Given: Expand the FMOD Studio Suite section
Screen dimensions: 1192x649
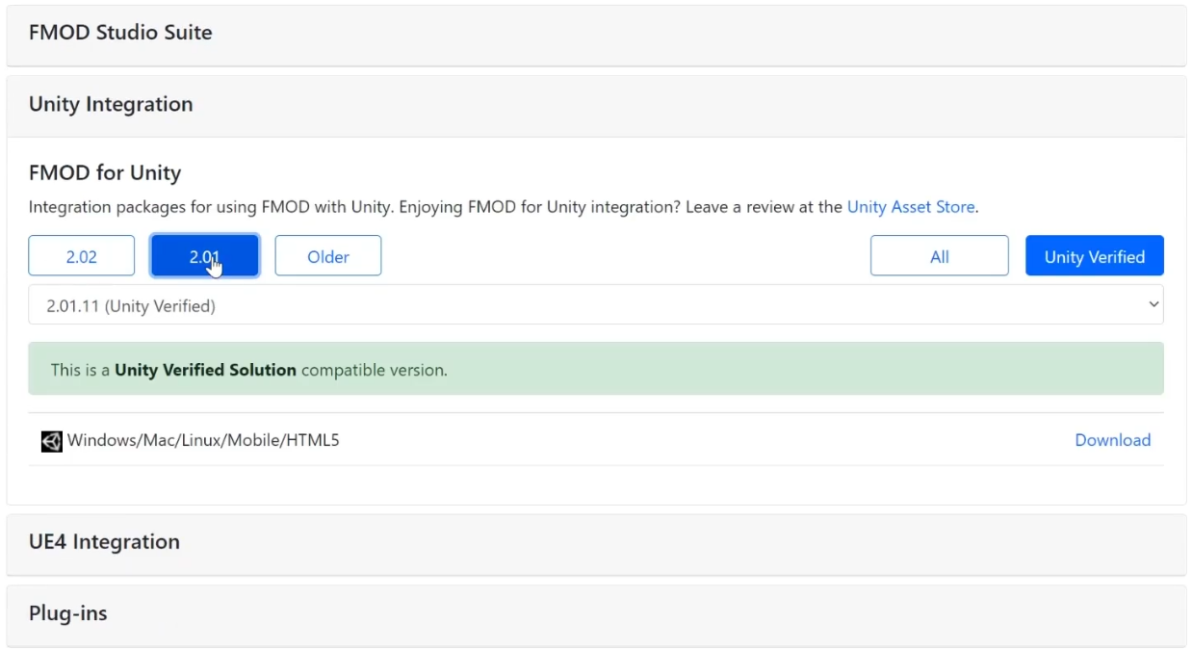Looking at the screenshot, I should click(596, 35).
